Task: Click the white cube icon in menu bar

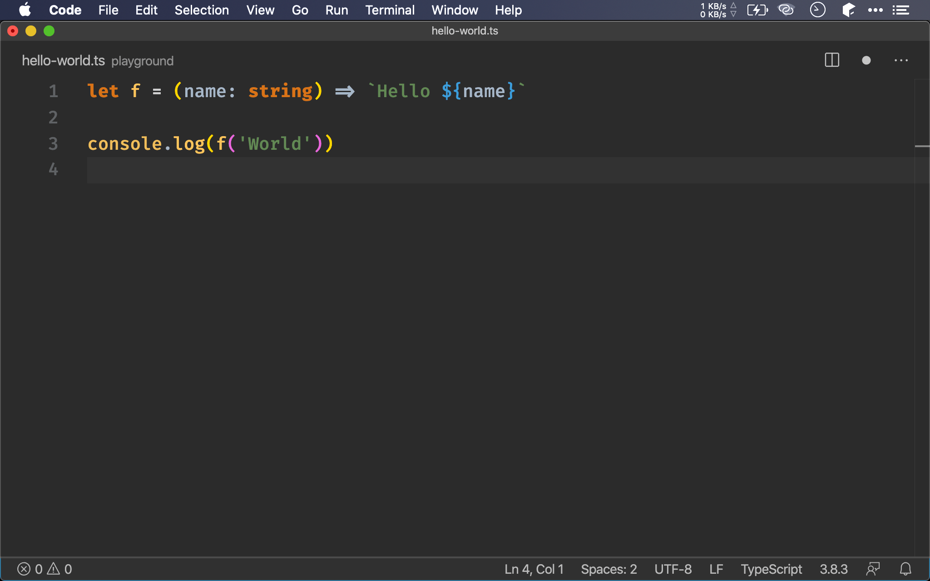Action: (848, 10)
